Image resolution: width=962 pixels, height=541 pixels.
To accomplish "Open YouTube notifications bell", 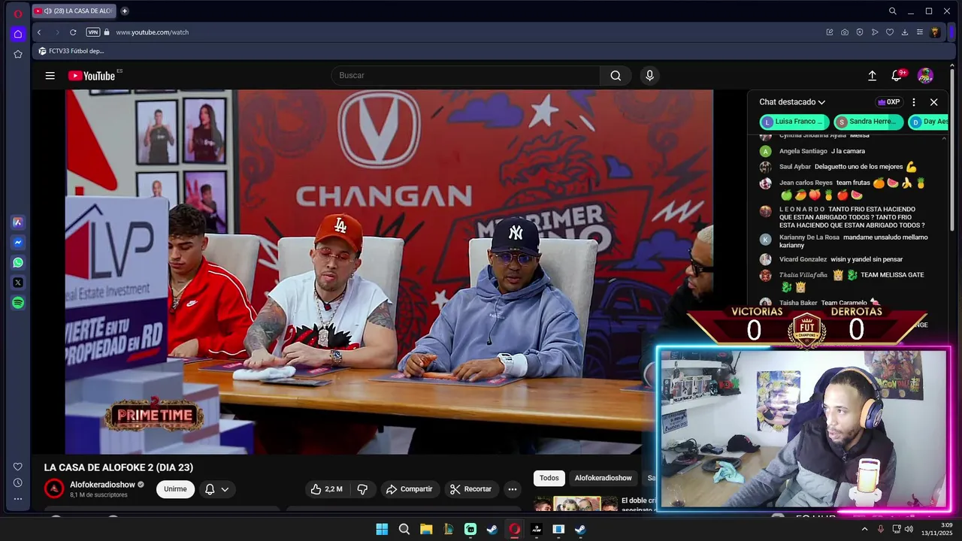I will click(x=897, y=76).
